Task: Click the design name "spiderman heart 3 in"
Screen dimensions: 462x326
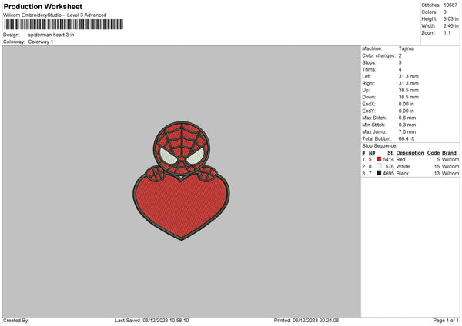Action: tap(52, 35)
